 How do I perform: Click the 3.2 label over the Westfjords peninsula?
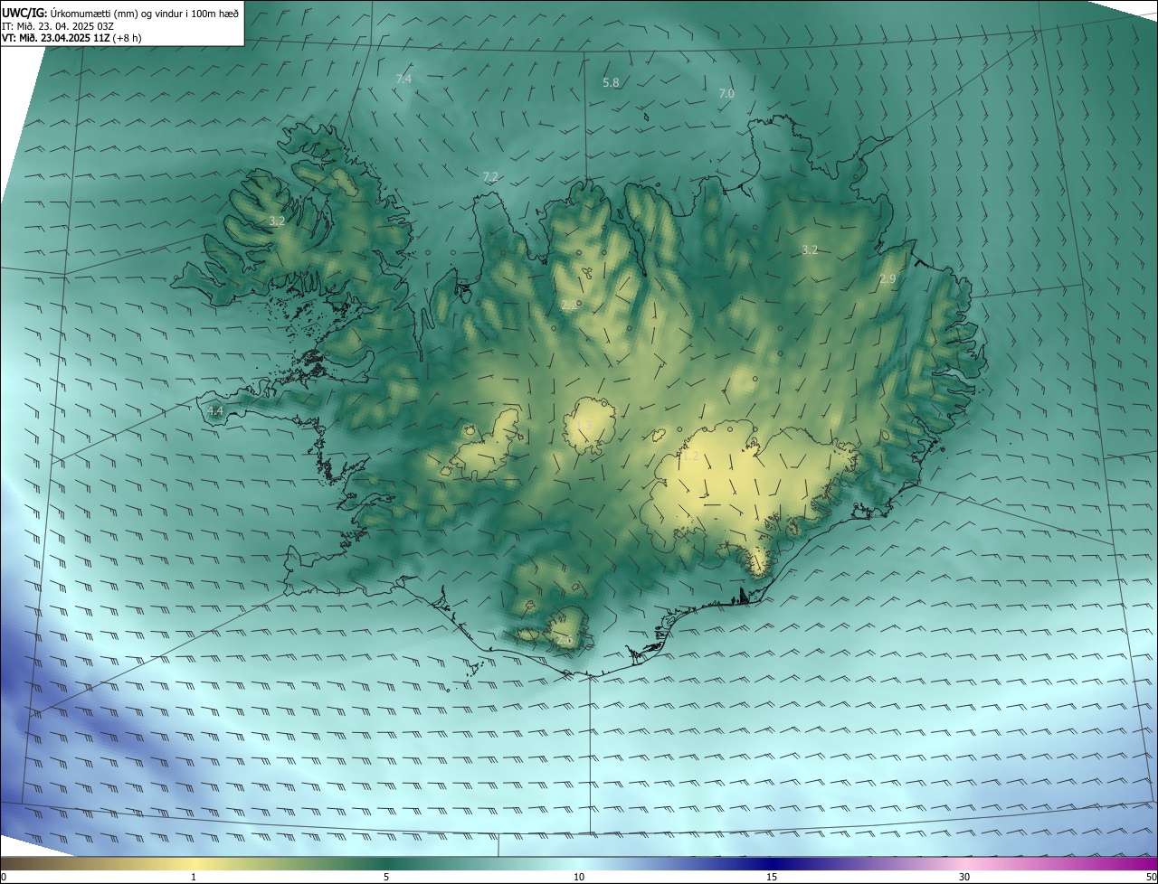[x=277, y=221]
